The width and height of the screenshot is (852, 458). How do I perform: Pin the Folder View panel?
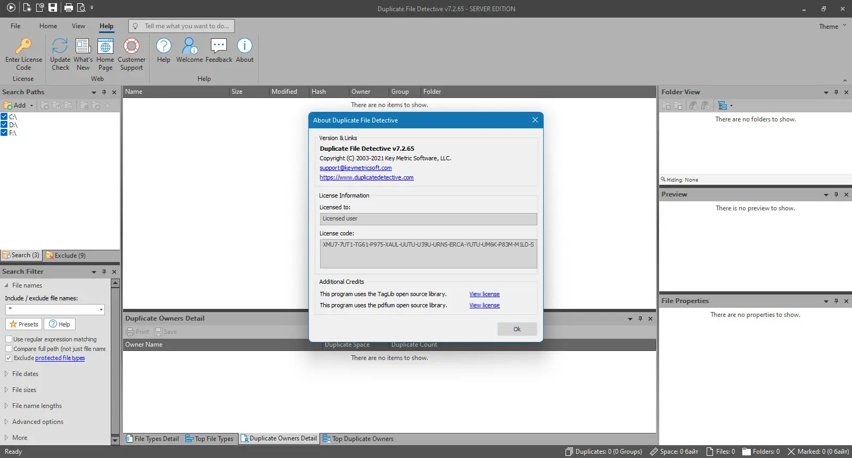[x=836, y=92]
